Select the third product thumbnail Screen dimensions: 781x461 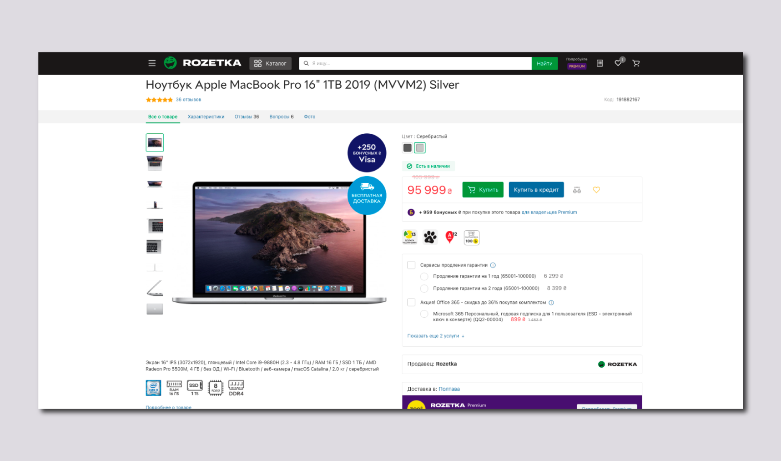(155, 184)
